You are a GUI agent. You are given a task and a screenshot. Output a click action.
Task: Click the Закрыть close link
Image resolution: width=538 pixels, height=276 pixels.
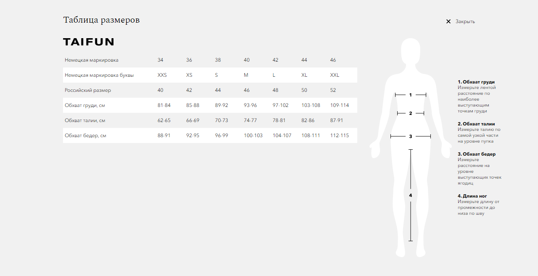(465, 21)
